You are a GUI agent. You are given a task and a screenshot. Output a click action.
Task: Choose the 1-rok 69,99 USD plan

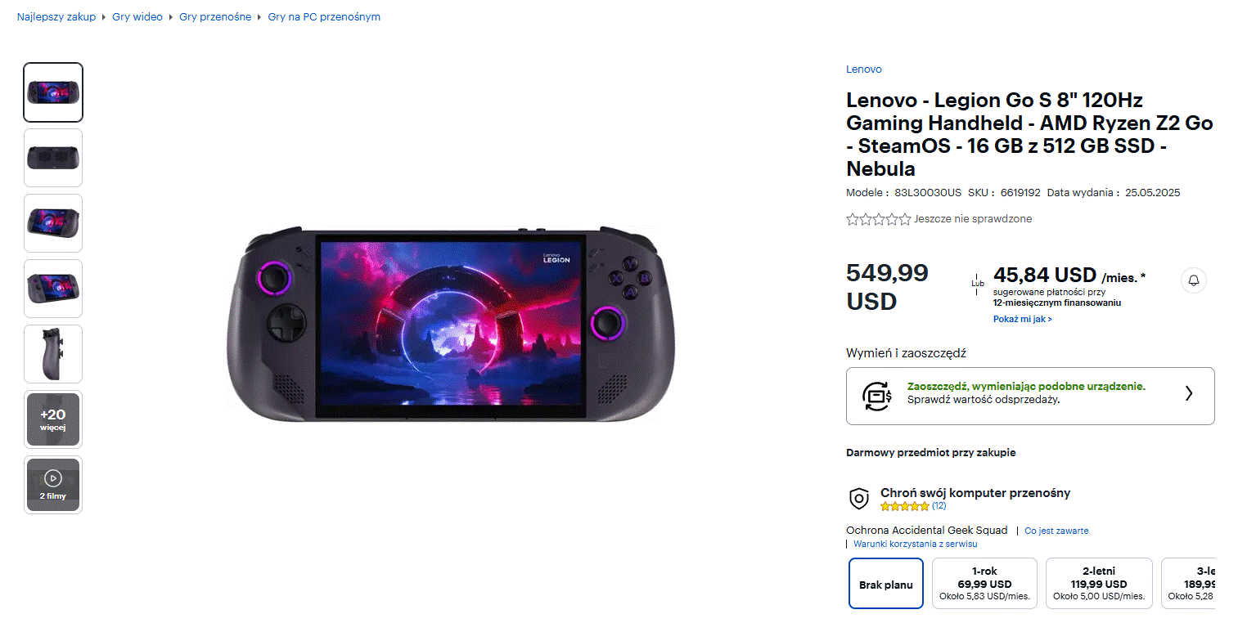point(984,584)
